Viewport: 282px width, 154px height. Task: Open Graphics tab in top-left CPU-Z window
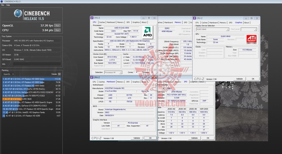[136, 22]
